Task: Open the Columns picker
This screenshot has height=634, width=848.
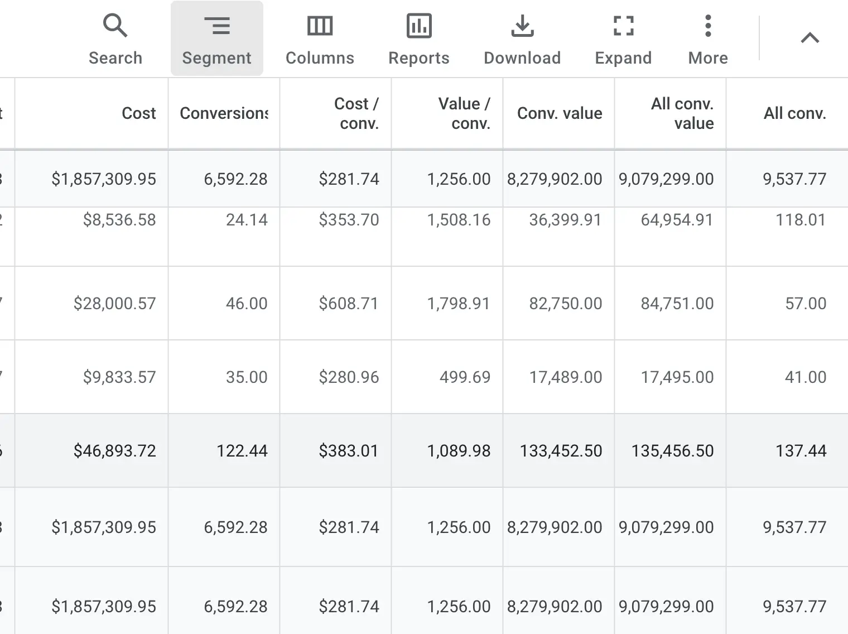Action: coord(320,39)
